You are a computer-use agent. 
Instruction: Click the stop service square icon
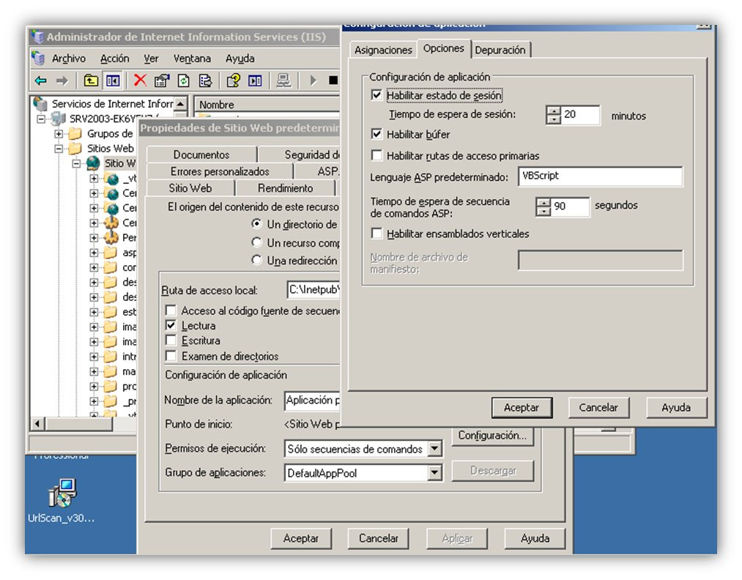tap(333, 81)
